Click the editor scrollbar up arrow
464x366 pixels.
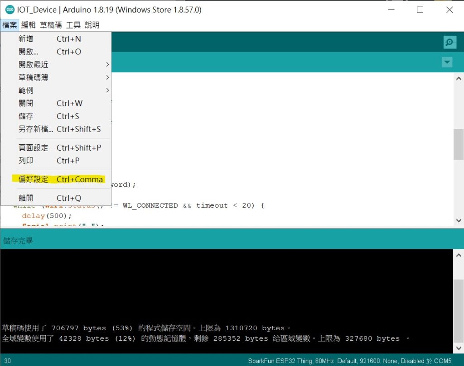coord(459,79)
